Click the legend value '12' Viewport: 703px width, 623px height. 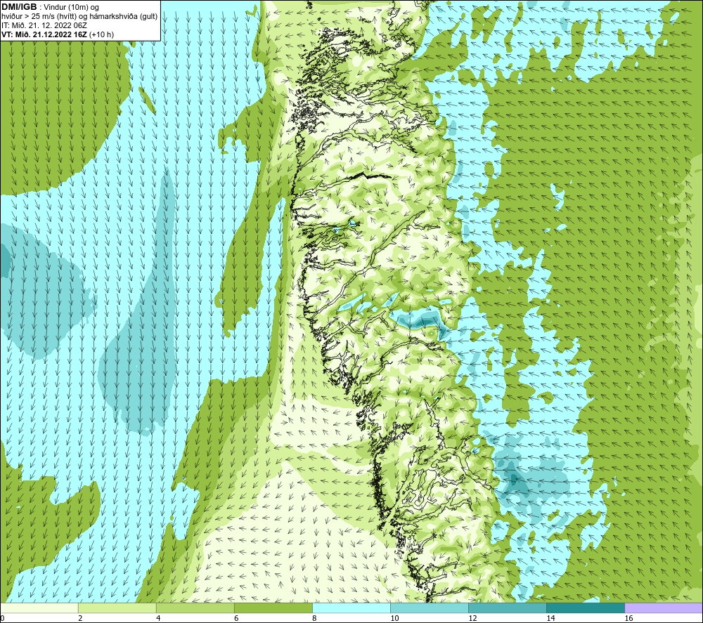[x=472, y=618]
